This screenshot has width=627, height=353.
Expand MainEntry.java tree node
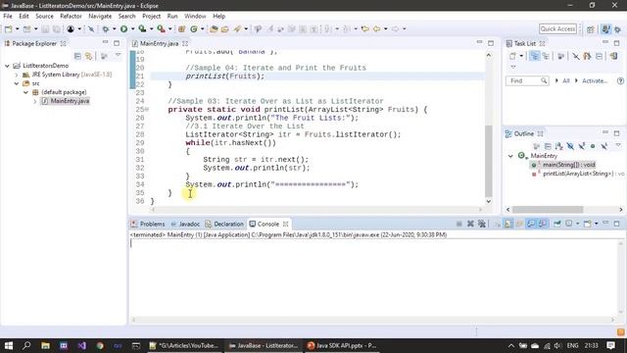(x=35, y=101)
